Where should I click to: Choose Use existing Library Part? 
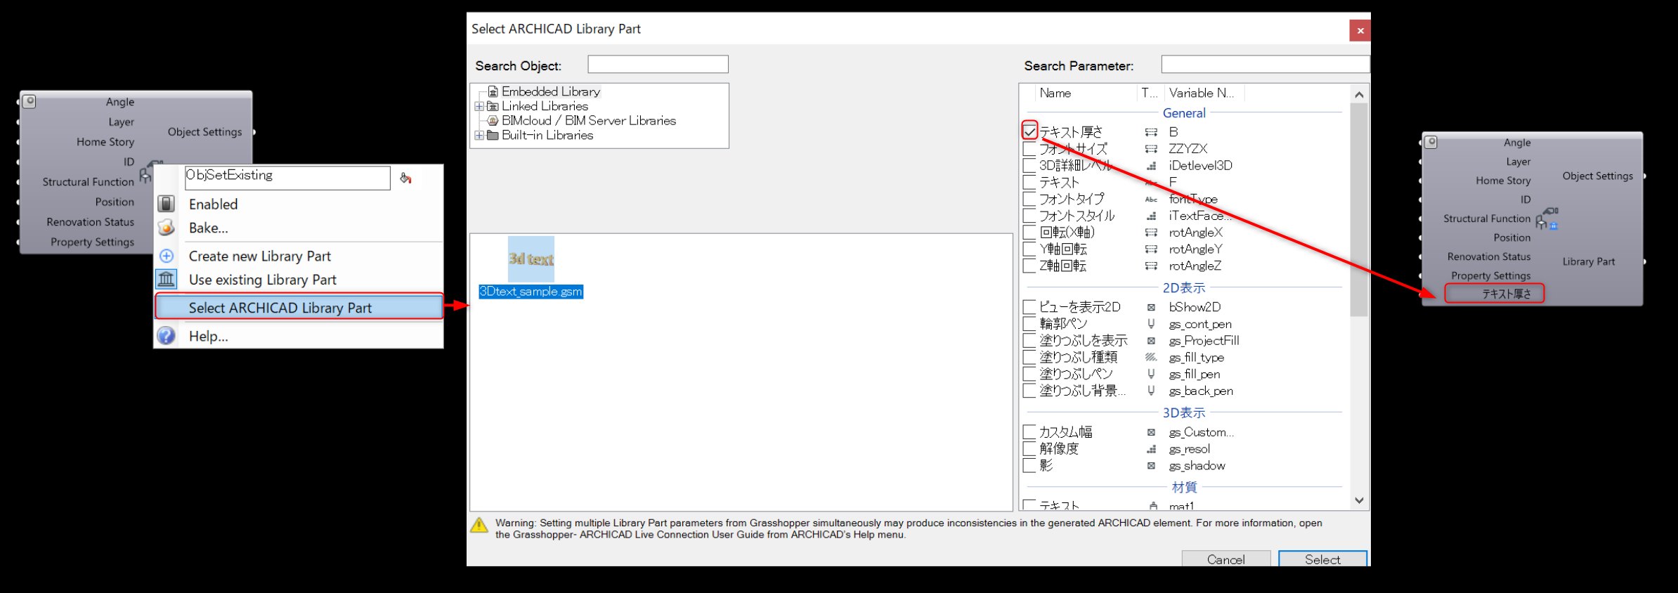[263, 280]
